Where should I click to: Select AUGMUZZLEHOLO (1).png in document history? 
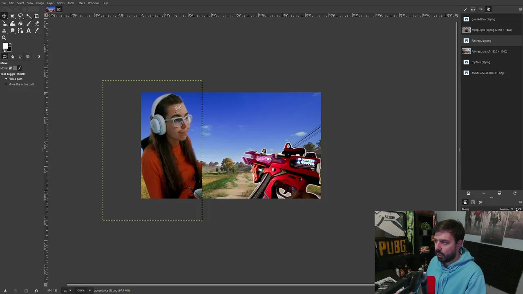(x=492, y=73)
